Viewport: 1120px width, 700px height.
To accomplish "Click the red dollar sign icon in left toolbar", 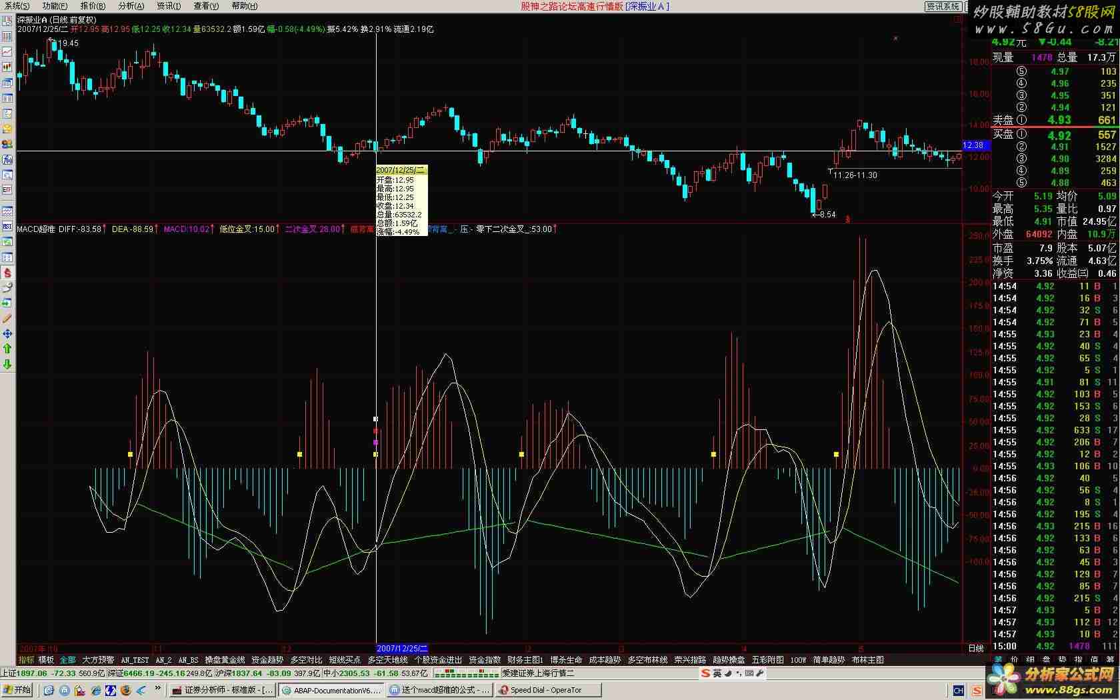I will (7, 272).
